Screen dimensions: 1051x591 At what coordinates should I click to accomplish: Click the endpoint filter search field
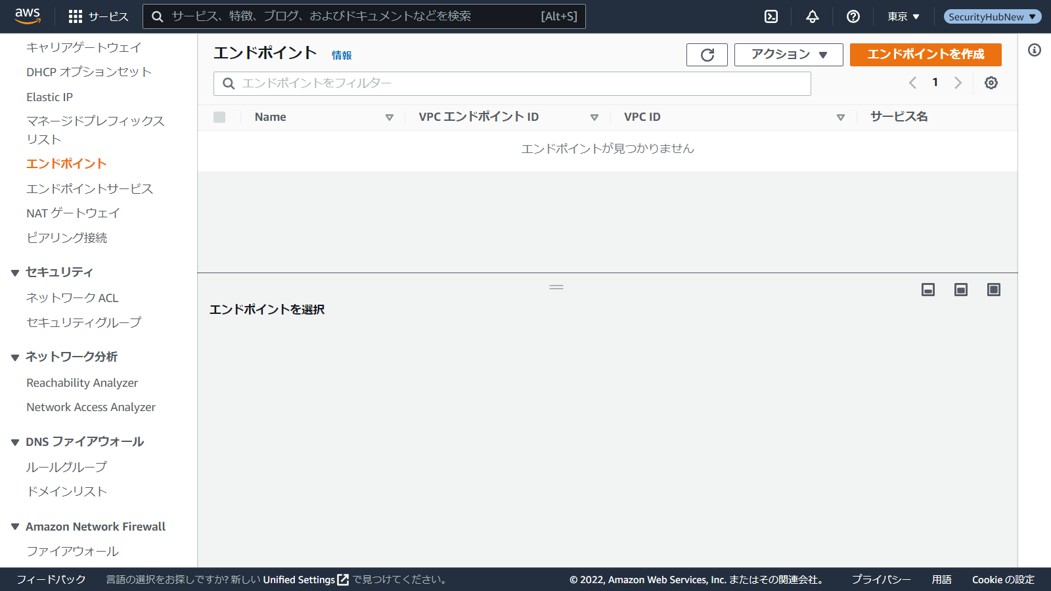pyautogui.click(x=512, y=83)
